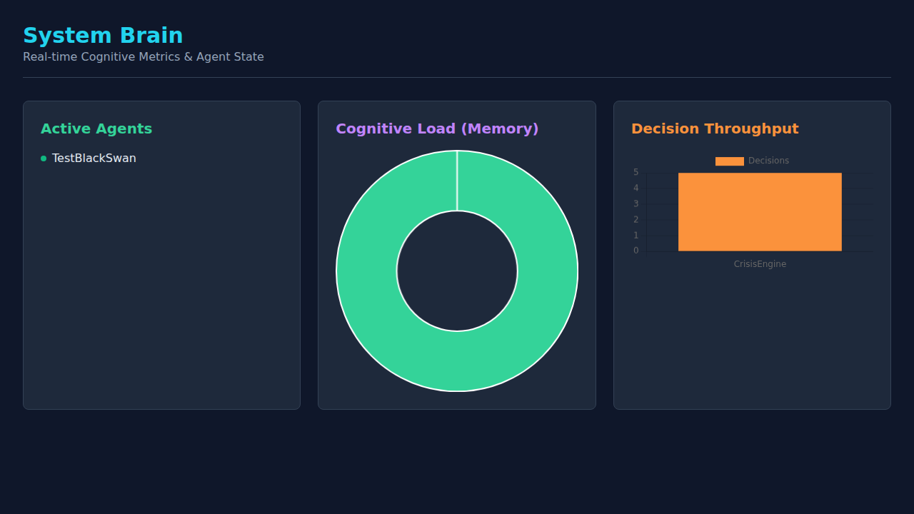Viewport: 914px width, 514px height.
Task: Click the y-axis value 2
Action: [x=636, y=220]
